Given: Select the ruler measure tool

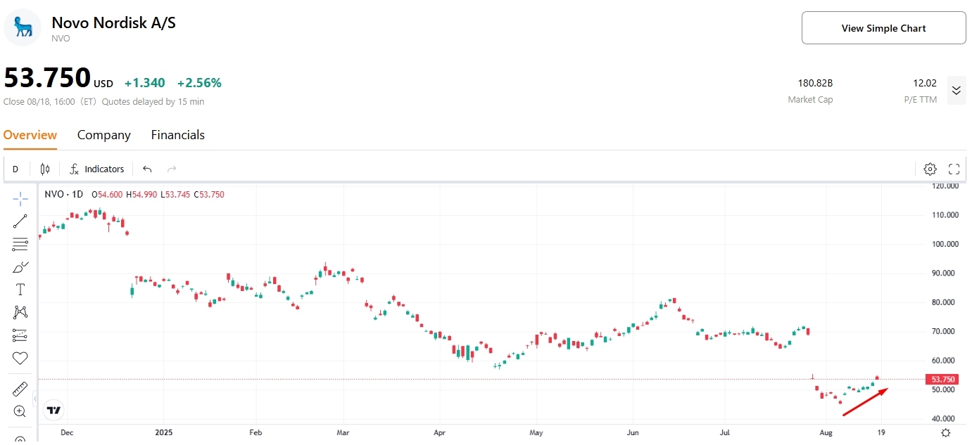Looking at the screenshot, I should point(20,389).
